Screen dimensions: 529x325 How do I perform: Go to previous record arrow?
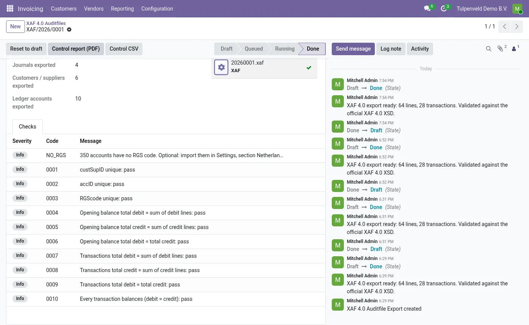pyautogui.click(x=505, y=26)
